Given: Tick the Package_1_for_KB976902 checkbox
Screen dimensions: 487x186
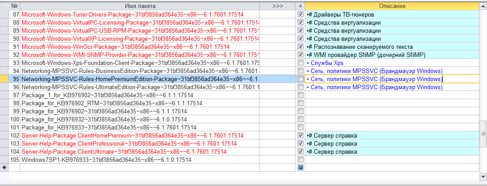Looking at the screenshot, I should pyautogui.click(x=300, y=95).
